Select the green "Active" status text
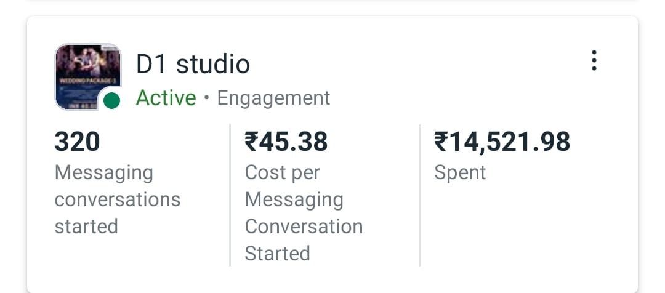This screenshot has height=293, width=665. (x=166, y=98)
